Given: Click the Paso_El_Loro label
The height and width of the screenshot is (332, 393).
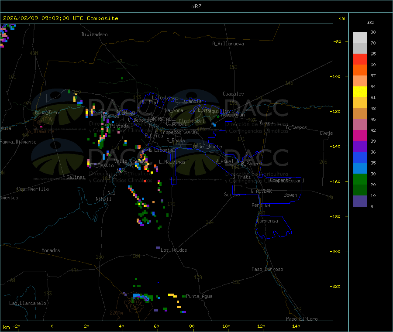Looking at the screenshot, I should [302, 319].
